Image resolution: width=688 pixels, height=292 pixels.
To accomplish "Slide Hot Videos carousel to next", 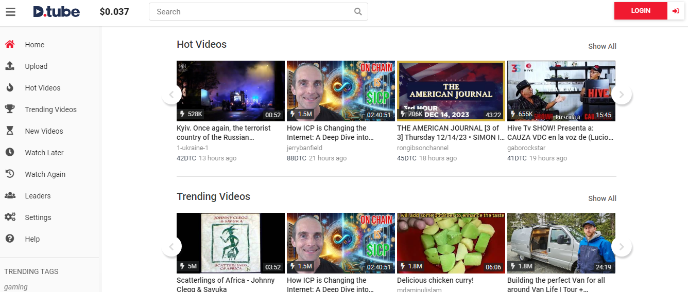I will [622, 95].
